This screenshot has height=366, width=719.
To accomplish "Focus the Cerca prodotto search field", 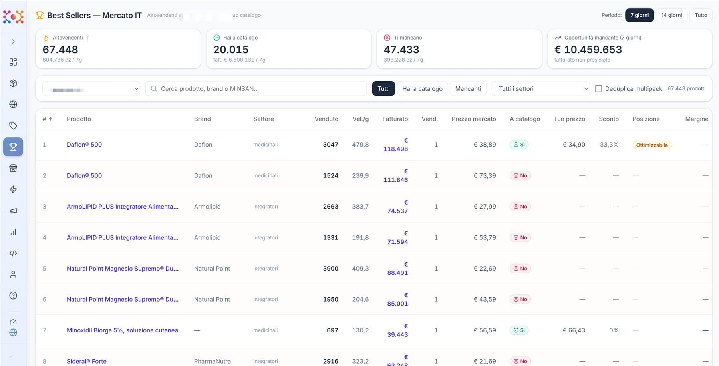I will [x=256, y=88].
